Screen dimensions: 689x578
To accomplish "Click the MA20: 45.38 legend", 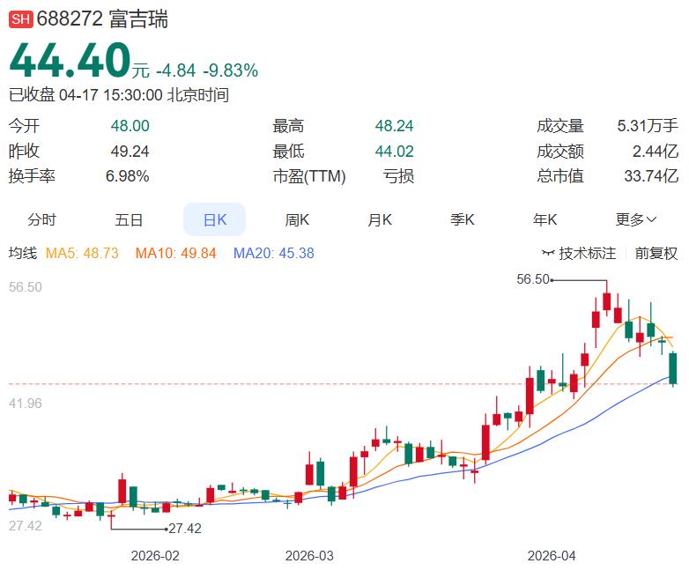I will click(x=274, y=253).
